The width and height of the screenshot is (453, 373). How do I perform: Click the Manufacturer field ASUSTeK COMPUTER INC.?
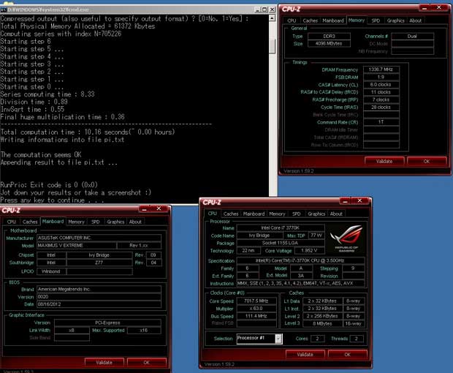[99, 238]
